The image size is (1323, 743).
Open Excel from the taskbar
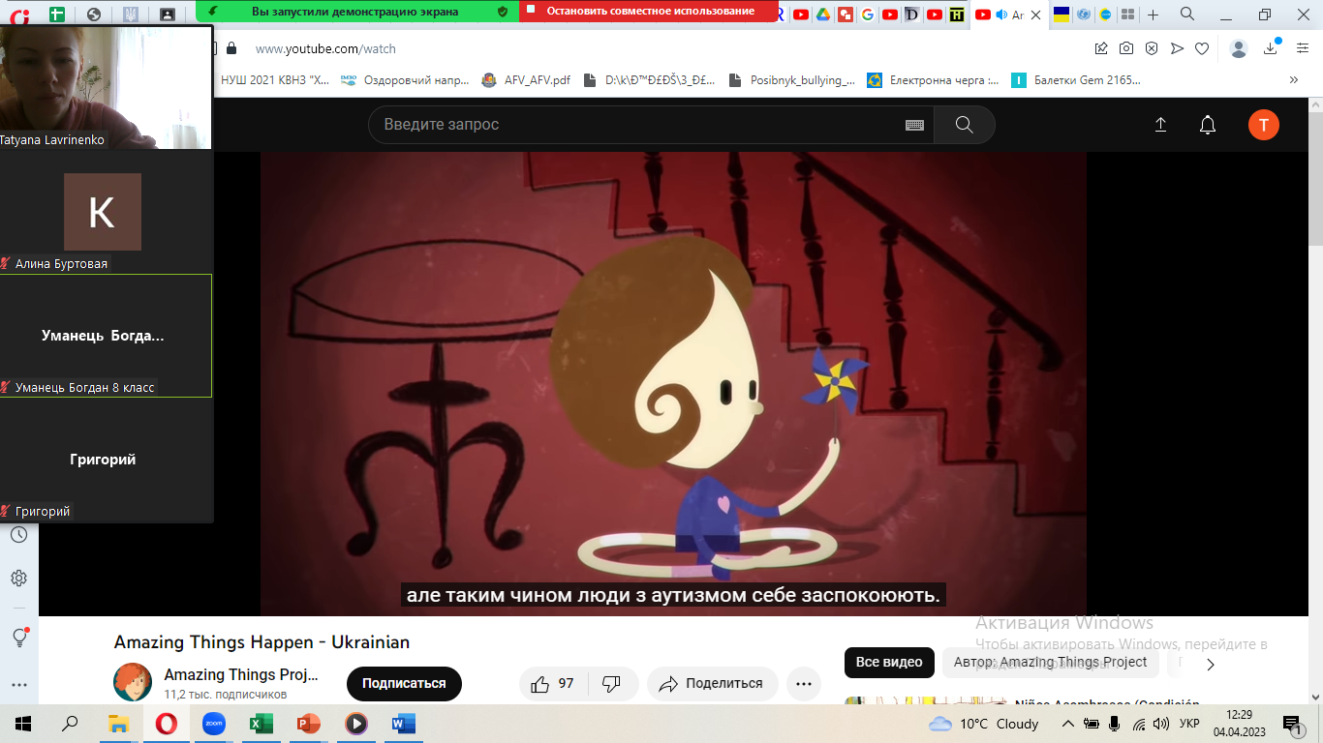point(262,724)
